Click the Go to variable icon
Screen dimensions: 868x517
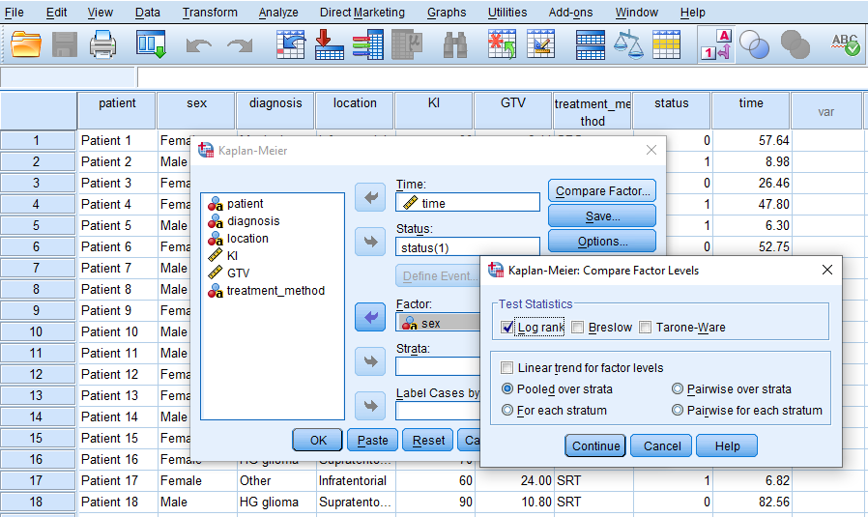click(x=329, y=44)
